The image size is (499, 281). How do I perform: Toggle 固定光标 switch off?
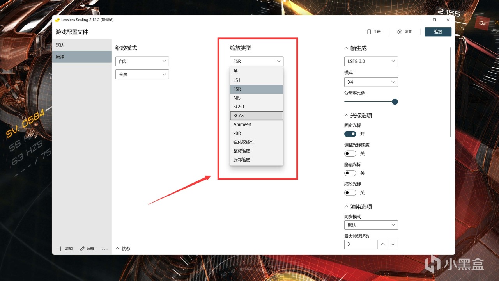coord(350,134)
